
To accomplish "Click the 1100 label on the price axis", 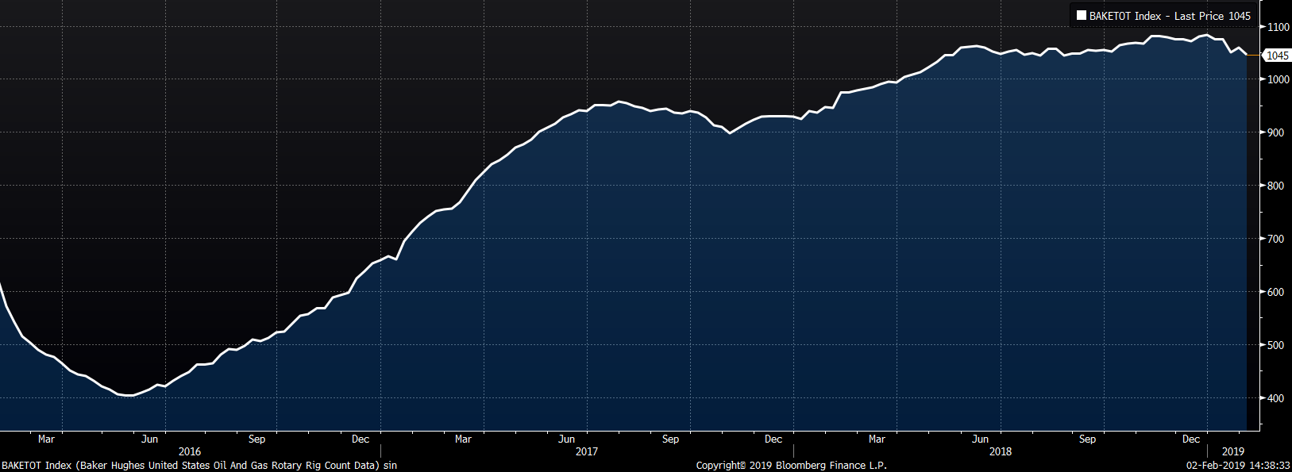I will (1279, 27).
